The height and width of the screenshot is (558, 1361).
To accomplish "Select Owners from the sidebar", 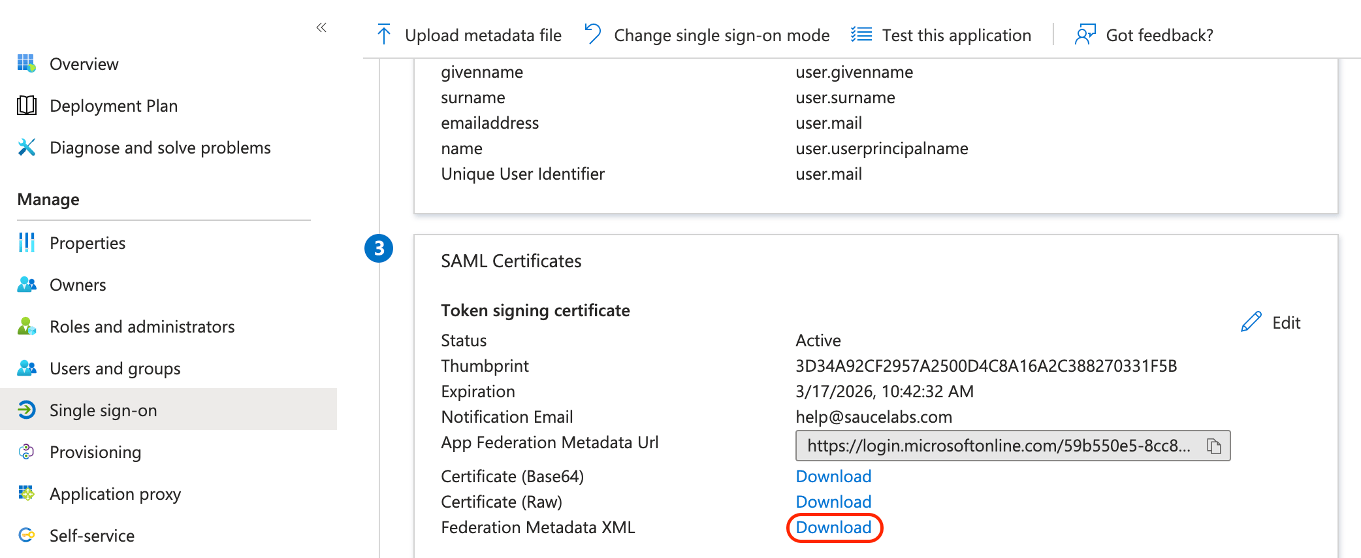I will click(x=78, y=285).
